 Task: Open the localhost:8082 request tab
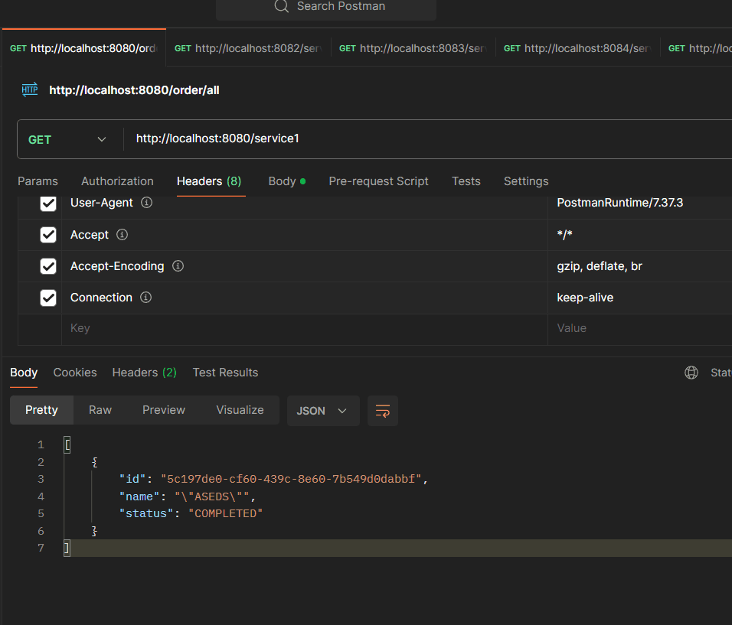click(x=247, y=48)
